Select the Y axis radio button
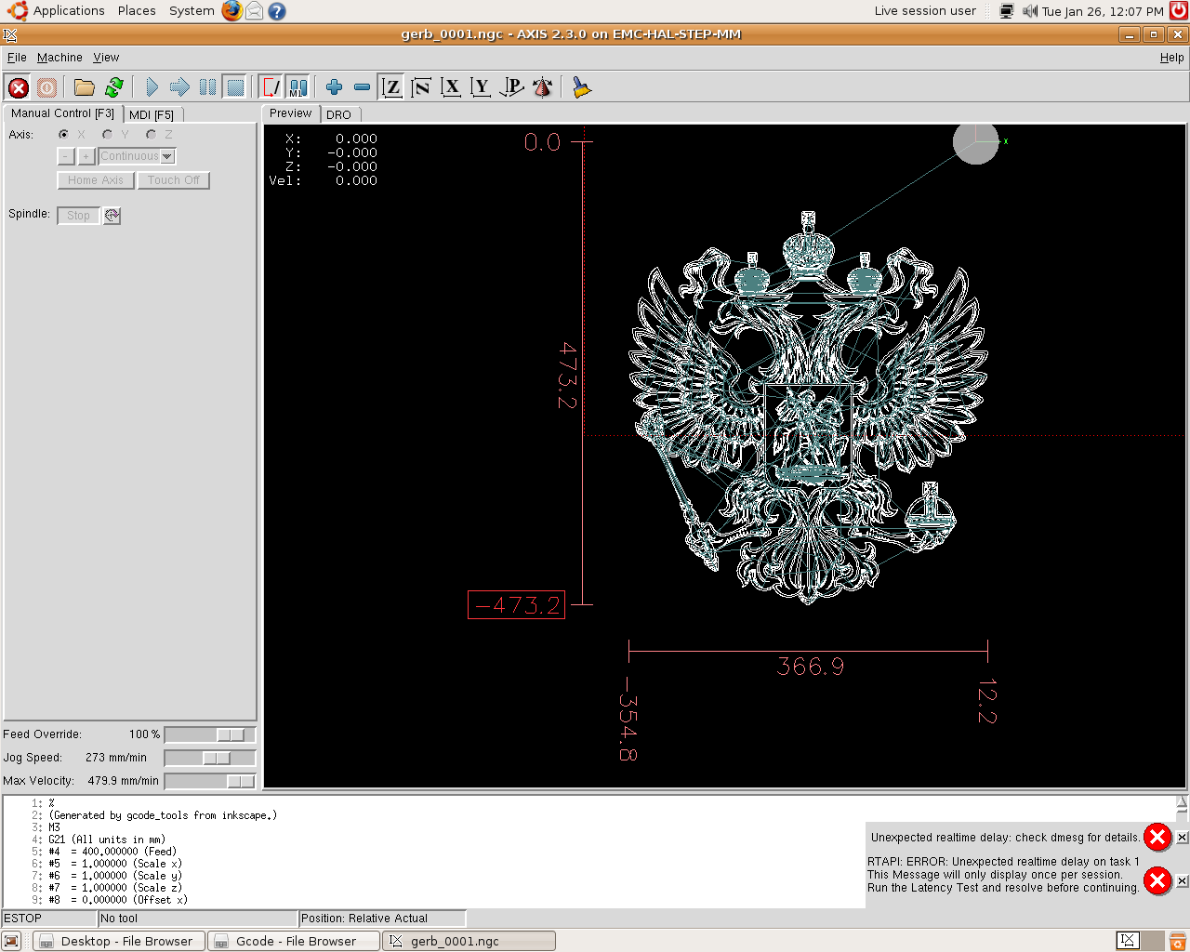Image resolution: width=1190 pixels, height=952 pixels. [x=108, y=135]
